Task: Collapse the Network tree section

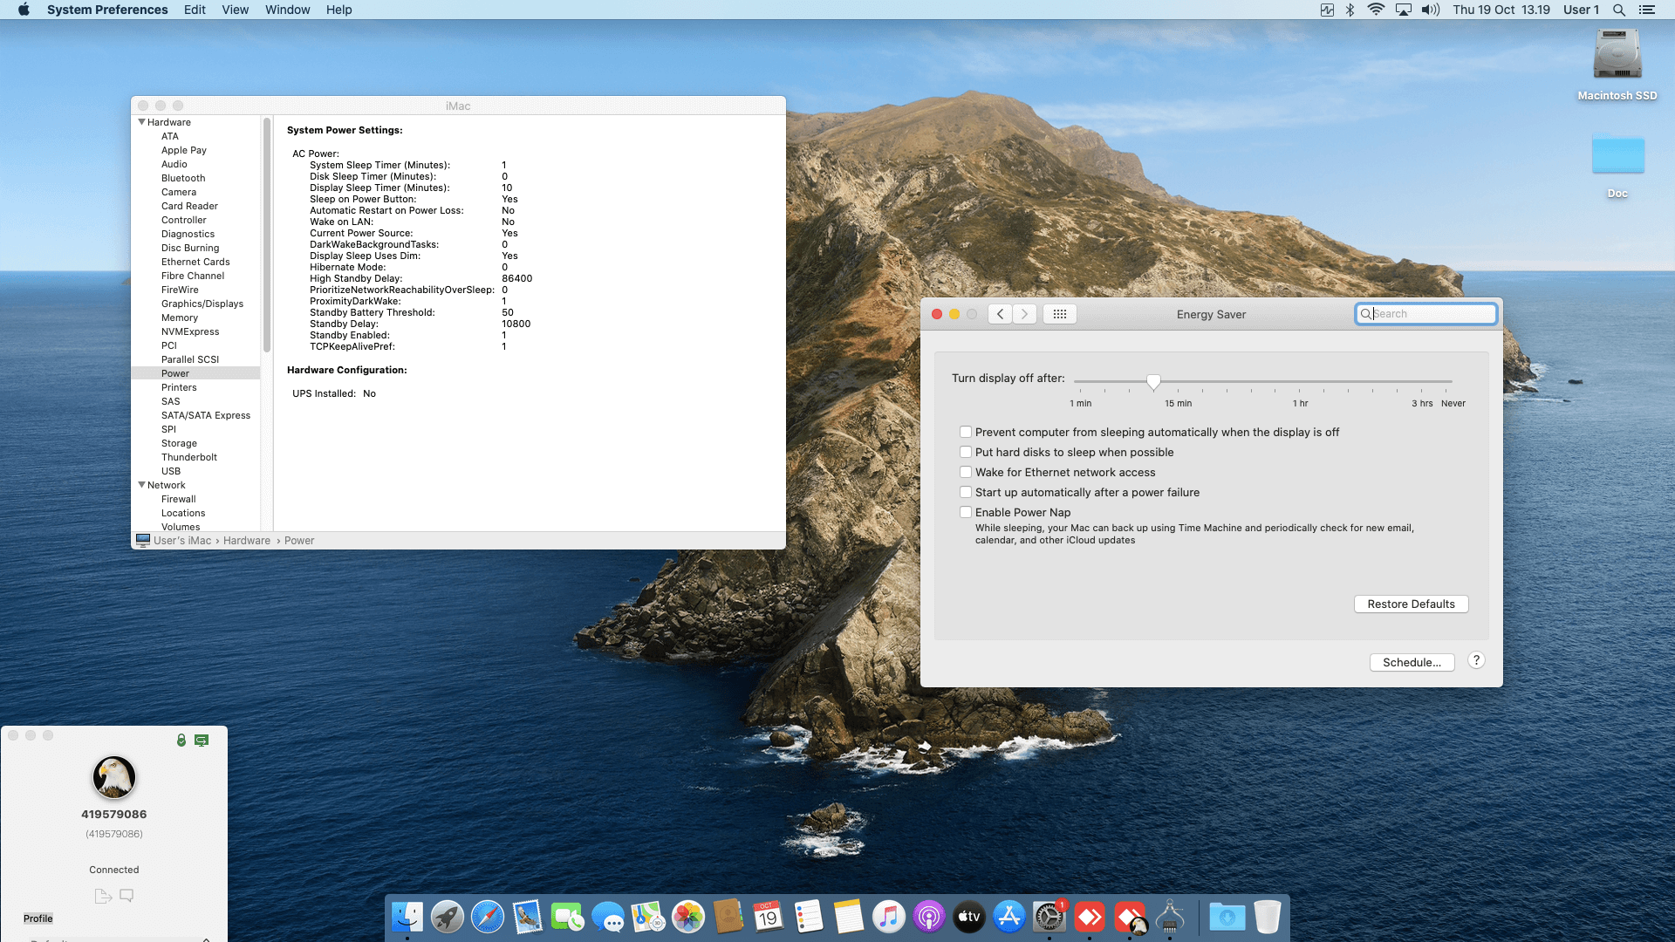Action: (141, 485)
